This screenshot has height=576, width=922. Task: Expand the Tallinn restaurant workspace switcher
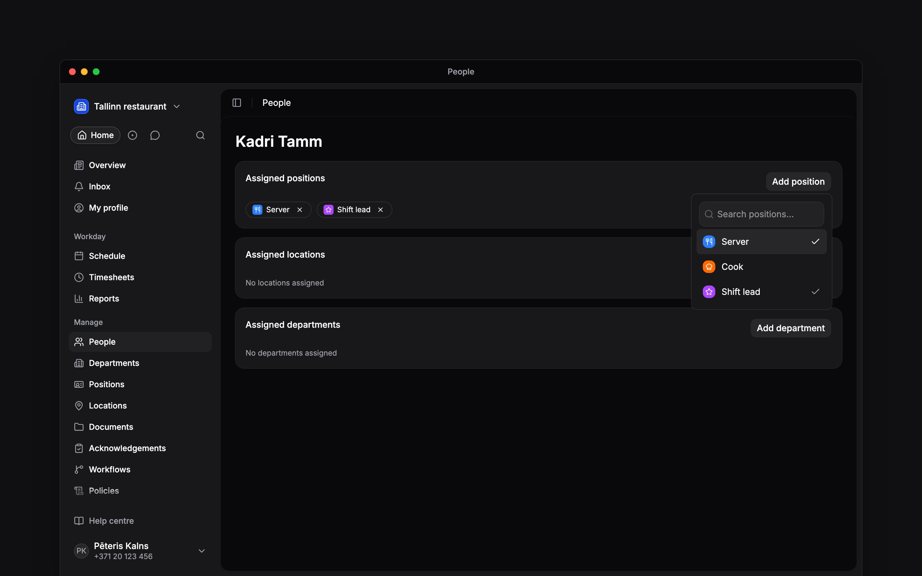[176, 107]
